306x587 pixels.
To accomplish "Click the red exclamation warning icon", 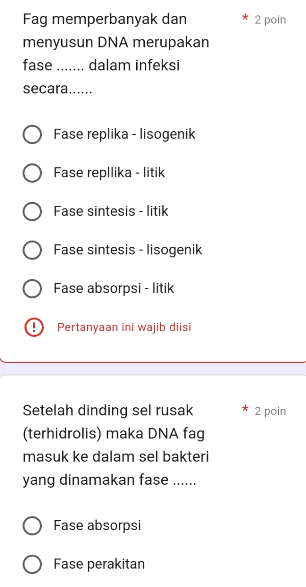I will 34,327.
